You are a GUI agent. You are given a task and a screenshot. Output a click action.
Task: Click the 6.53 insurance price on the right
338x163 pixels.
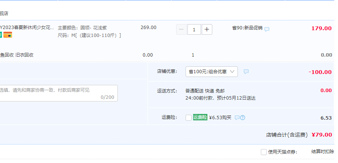point(326,118)
